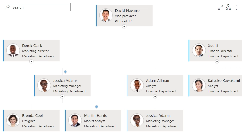This screenshot has height=134, width=242.
Task: Click Katsuko Kawakami's name
Action: pos(224,80)
